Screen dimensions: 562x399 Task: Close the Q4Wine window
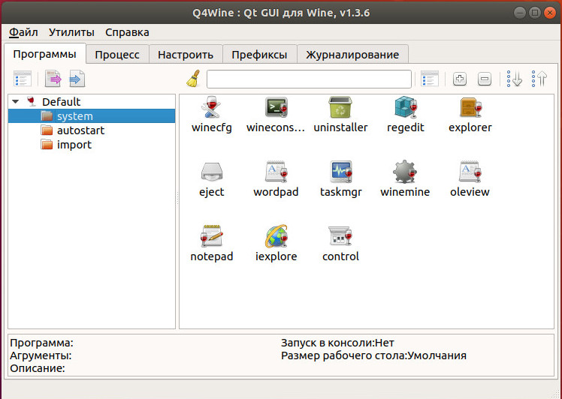click(549, 13)
